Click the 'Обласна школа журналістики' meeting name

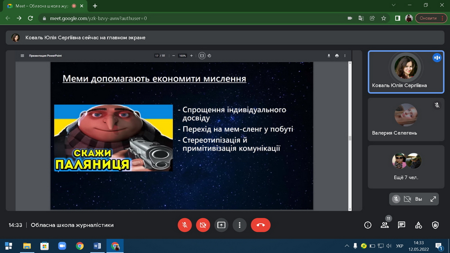(x=72, y=225)
